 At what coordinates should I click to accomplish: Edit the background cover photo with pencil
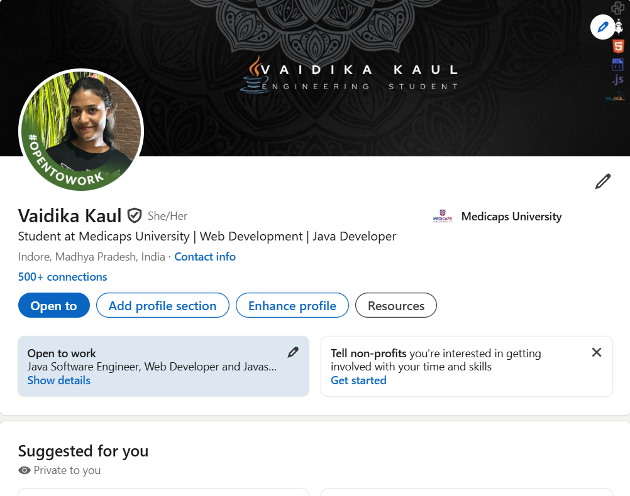[602, 27]
